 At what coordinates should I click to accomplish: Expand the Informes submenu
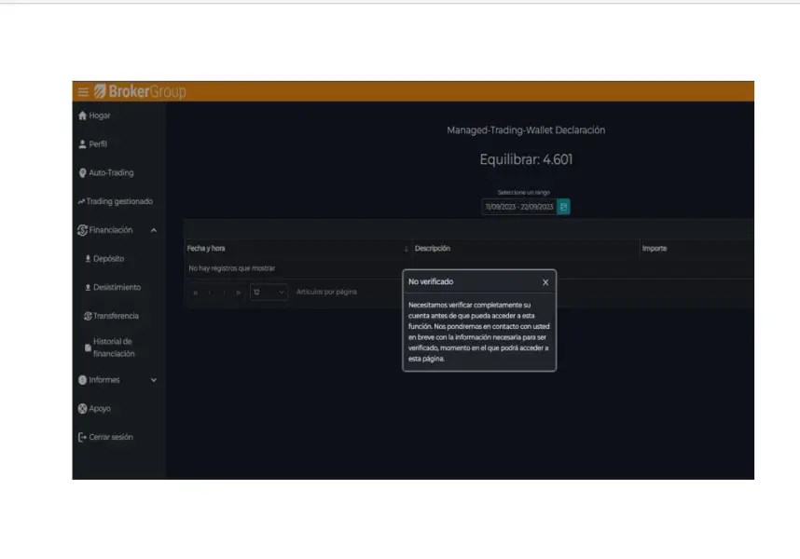(154, 380)
